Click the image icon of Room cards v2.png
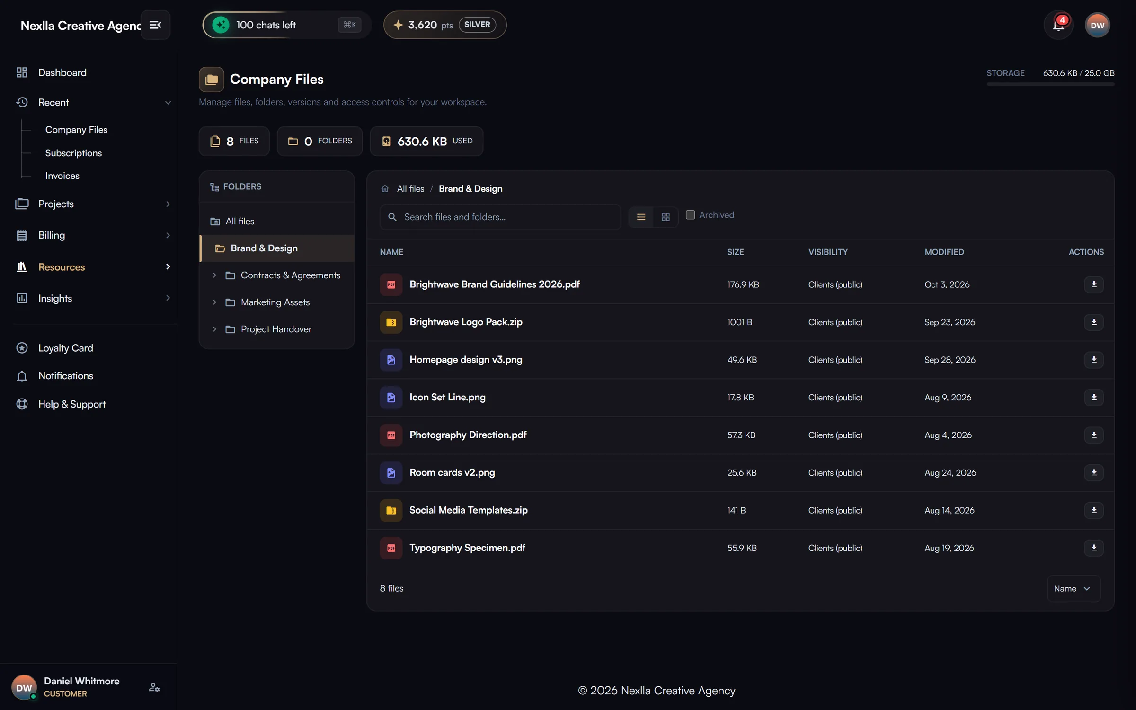1136x710 pixels. coord(391,473)
